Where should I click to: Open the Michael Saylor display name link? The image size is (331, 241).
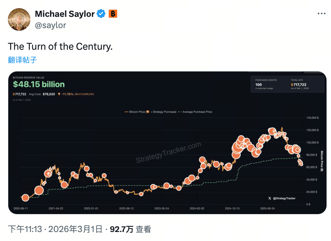65,14
